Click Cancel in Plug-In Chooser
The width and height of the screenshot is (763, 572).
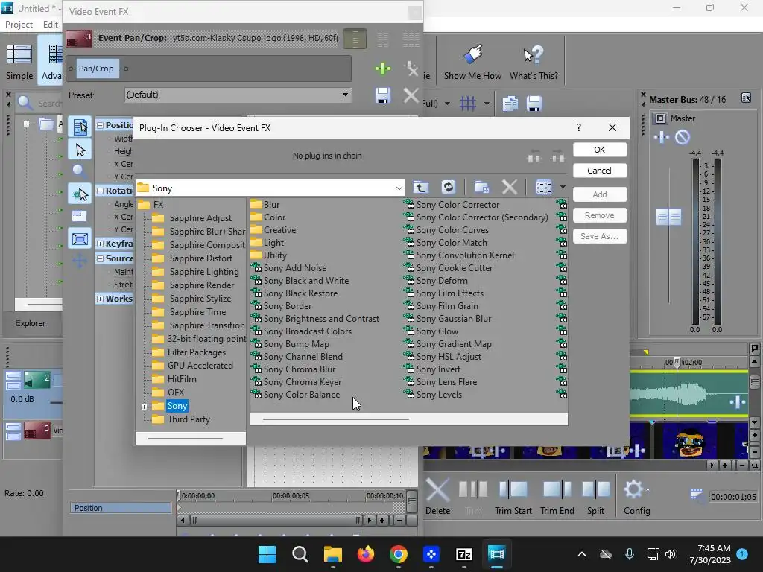click(600, 171)
